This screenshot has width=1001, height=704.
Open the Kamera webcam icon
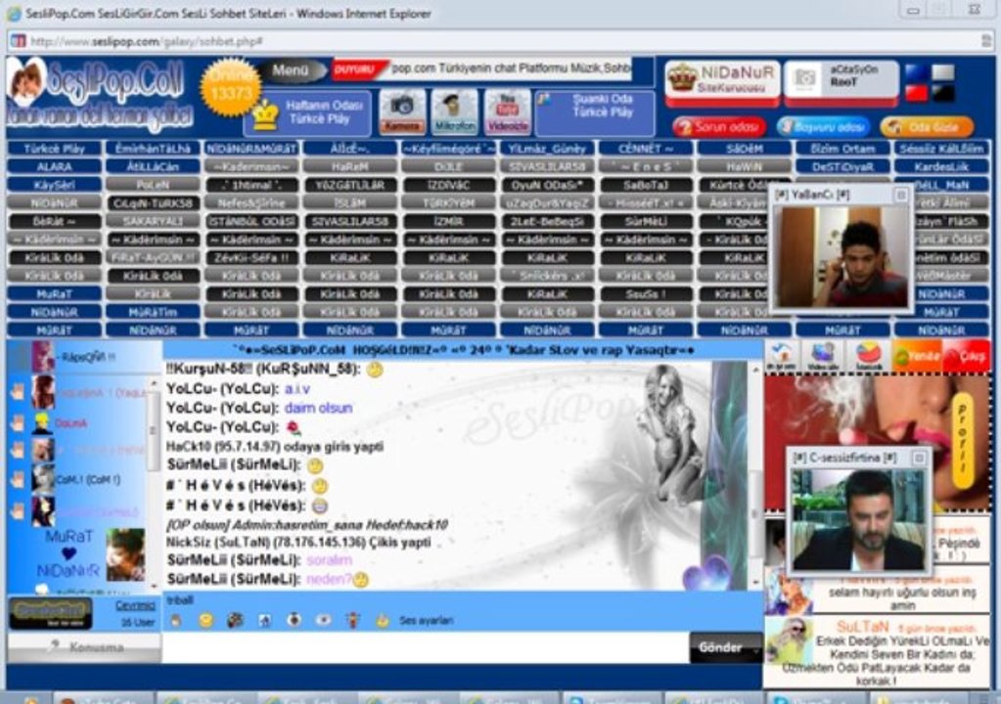(401, 111)
